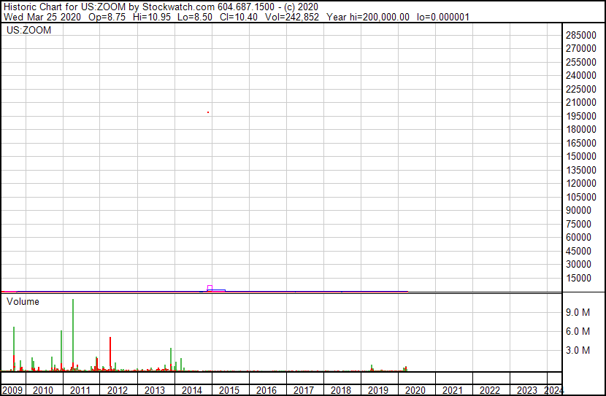Select the 2009 year label

pyautogui.click(x=12, y=390)
